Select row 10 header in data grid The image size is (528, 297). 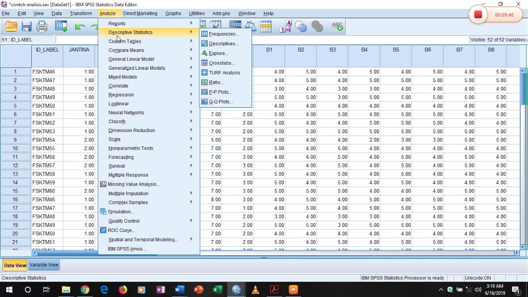tap(16, 148)
